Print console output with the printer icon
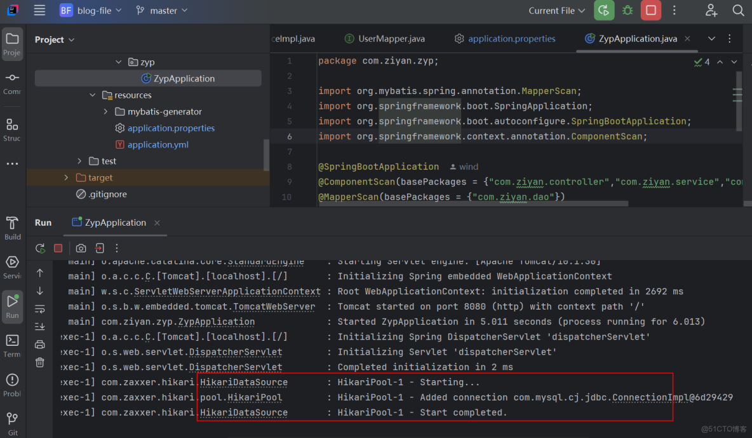 39,344
